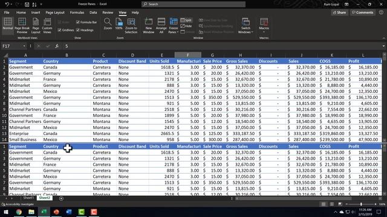Open a New Window
387x217 pixels.
click(148, 25)
